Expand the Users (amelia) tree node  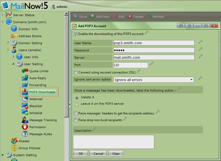coord(8,50)
